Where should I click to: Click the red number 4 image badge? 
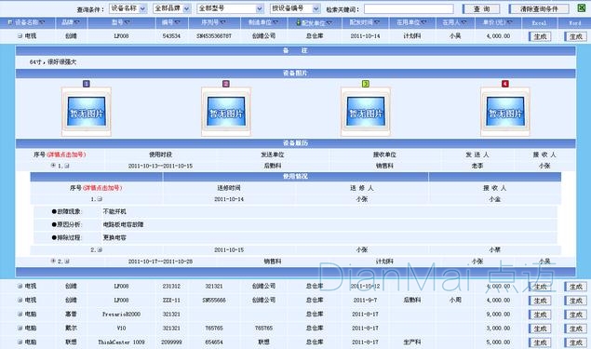(505, 84)
